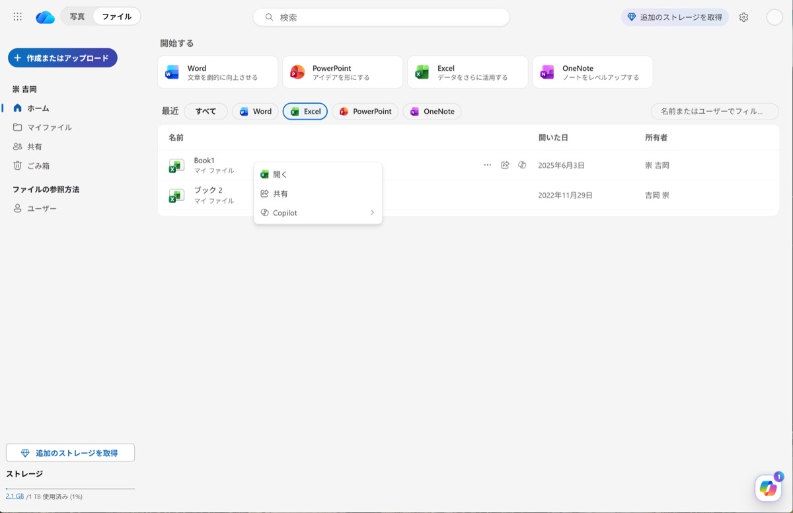This screenshot has width=793, height=513.
Task: Open マイファイル in the sidebar
Action: pyautogui.click(x=50, y=127)
